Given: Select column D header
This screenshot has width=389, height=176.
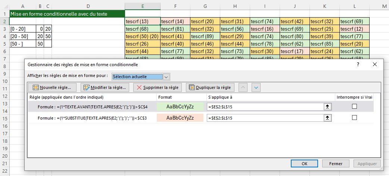Looking at the screenshot, I should pyautogui.click(x=88, y=6).
